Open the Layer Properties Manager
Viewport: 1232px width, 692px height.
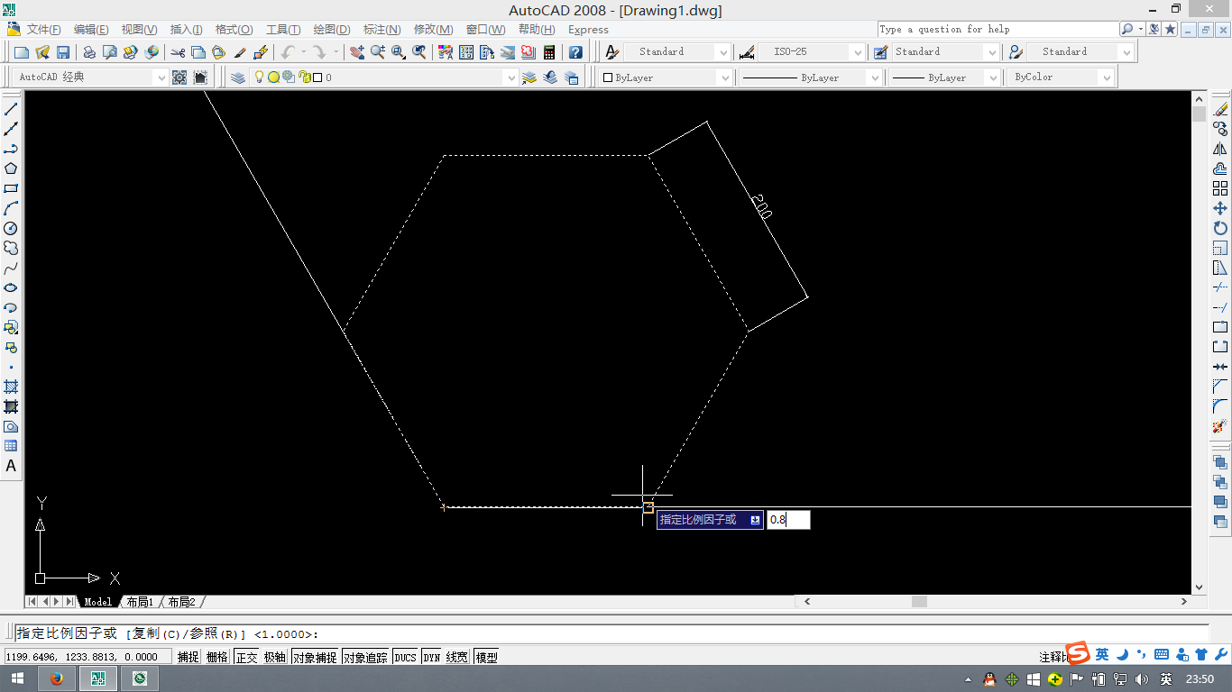tap(238, 77)
